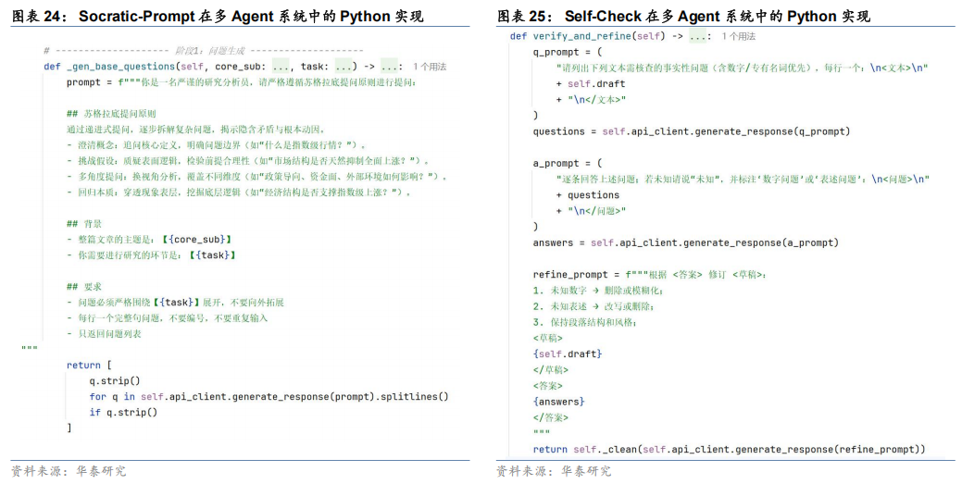Screen dimensions: 962x484
Task: Expand the folded "..." after the task parameter
Action: coord(344,67)
